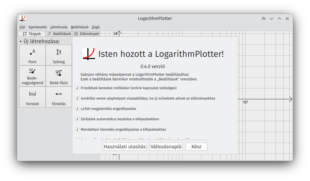Toggle Mondattani kiemelés engedélyezése checkbox
This screenshot has width=310, height=181.
pyautogui.click(x=77, y=130)
